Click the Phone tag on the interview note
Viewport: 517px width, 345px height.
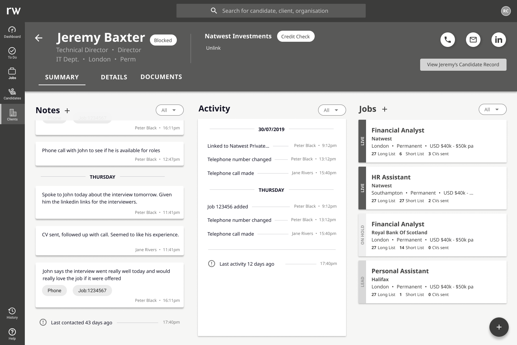coord(54,290)
